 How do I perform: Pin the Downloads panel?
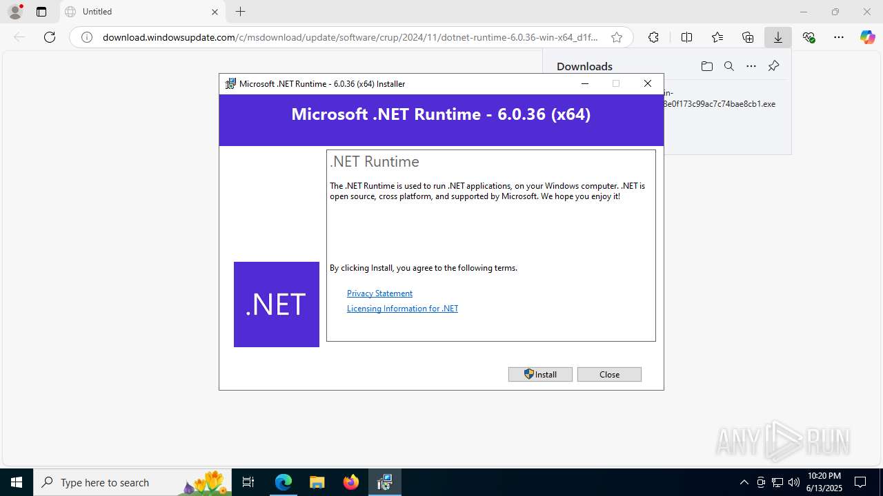pyautogui.click(x=773, y=66)
